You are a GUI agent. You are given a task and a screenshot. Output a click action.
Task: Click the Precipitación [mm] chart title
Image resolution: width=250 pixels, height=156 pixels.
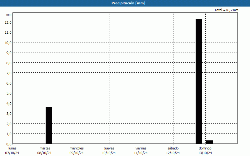128,3
